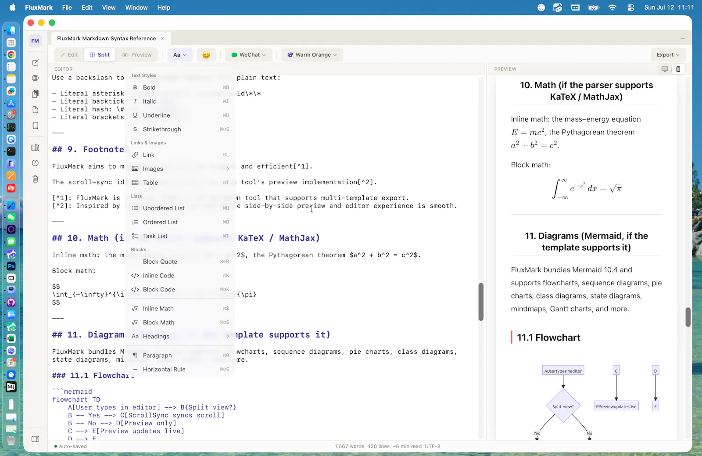
Task: Insert an Ordered List
Action: tap(180, 223)
